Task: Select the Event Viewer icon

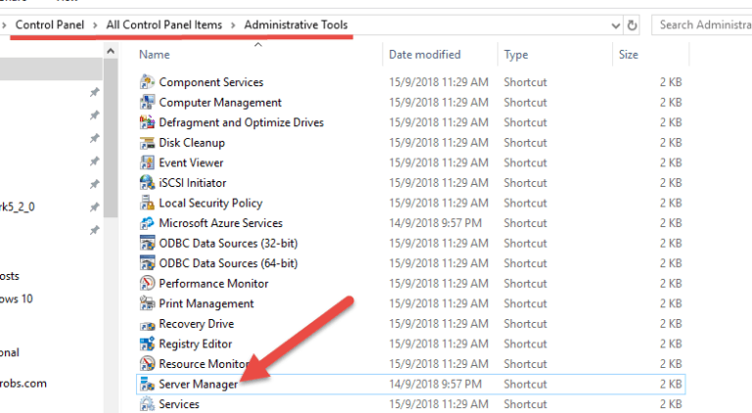Action: tap(147, 162)
